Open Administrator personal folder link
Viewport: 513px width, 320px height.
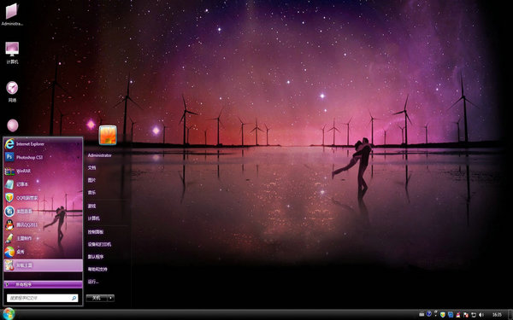click(100, 155)
